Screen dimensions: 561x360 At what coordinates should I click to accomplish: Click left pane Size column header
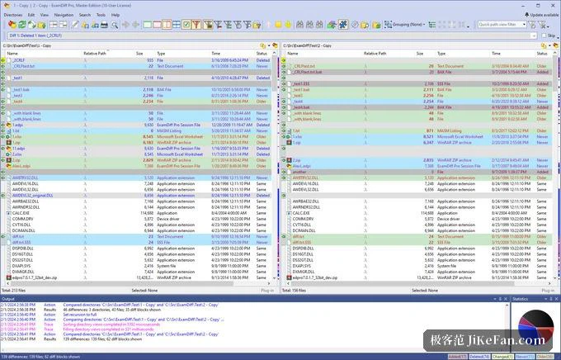coord(139,54)
